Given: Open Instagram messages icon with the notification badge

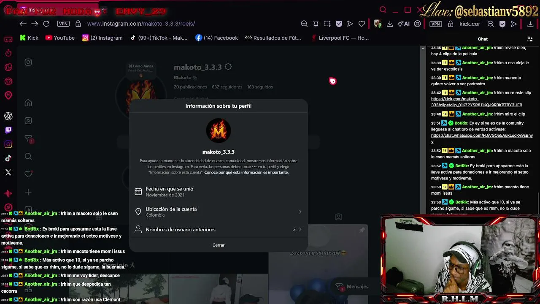Looking at the screenshot, I should pos(29,139).
